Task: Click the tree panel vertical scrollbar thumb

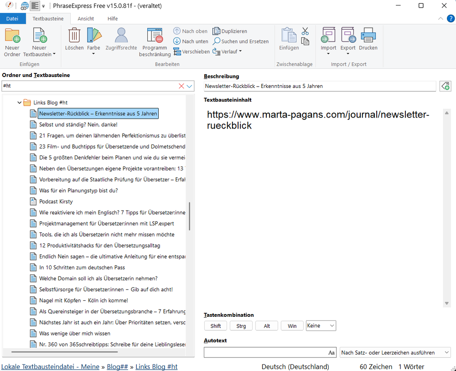Action: [x=190, y=216]
